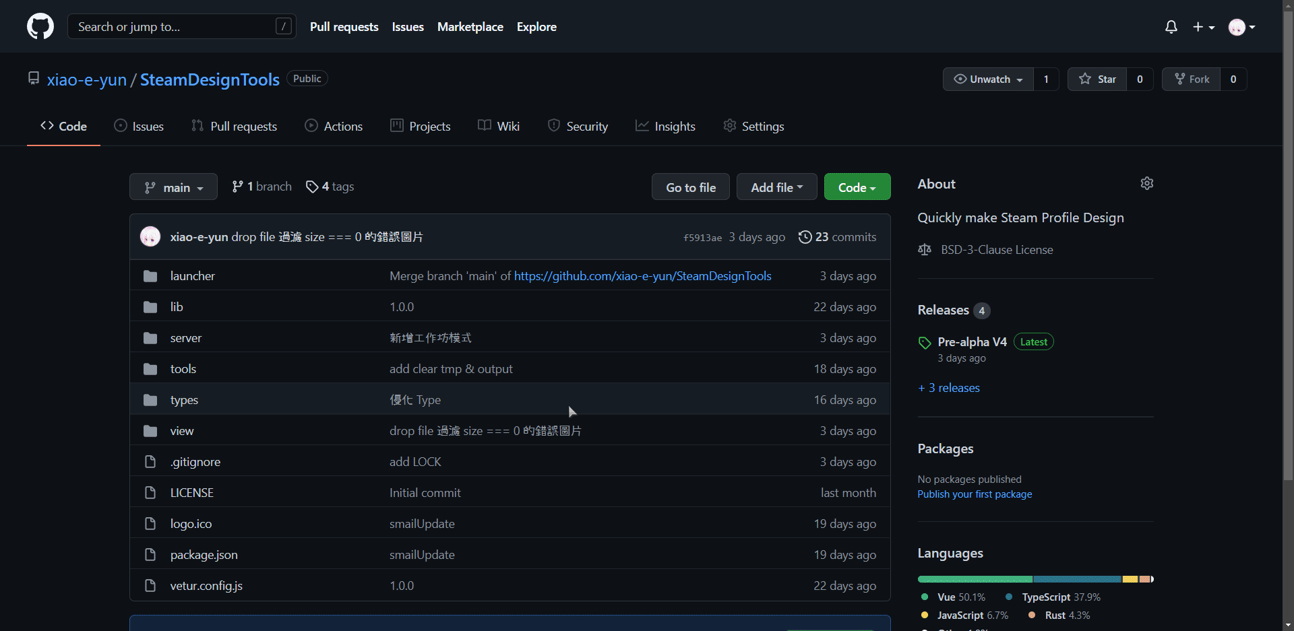This screenshot has width=1294, height=631.
Task: Open the Issues tab
Action: click(139, 126)
